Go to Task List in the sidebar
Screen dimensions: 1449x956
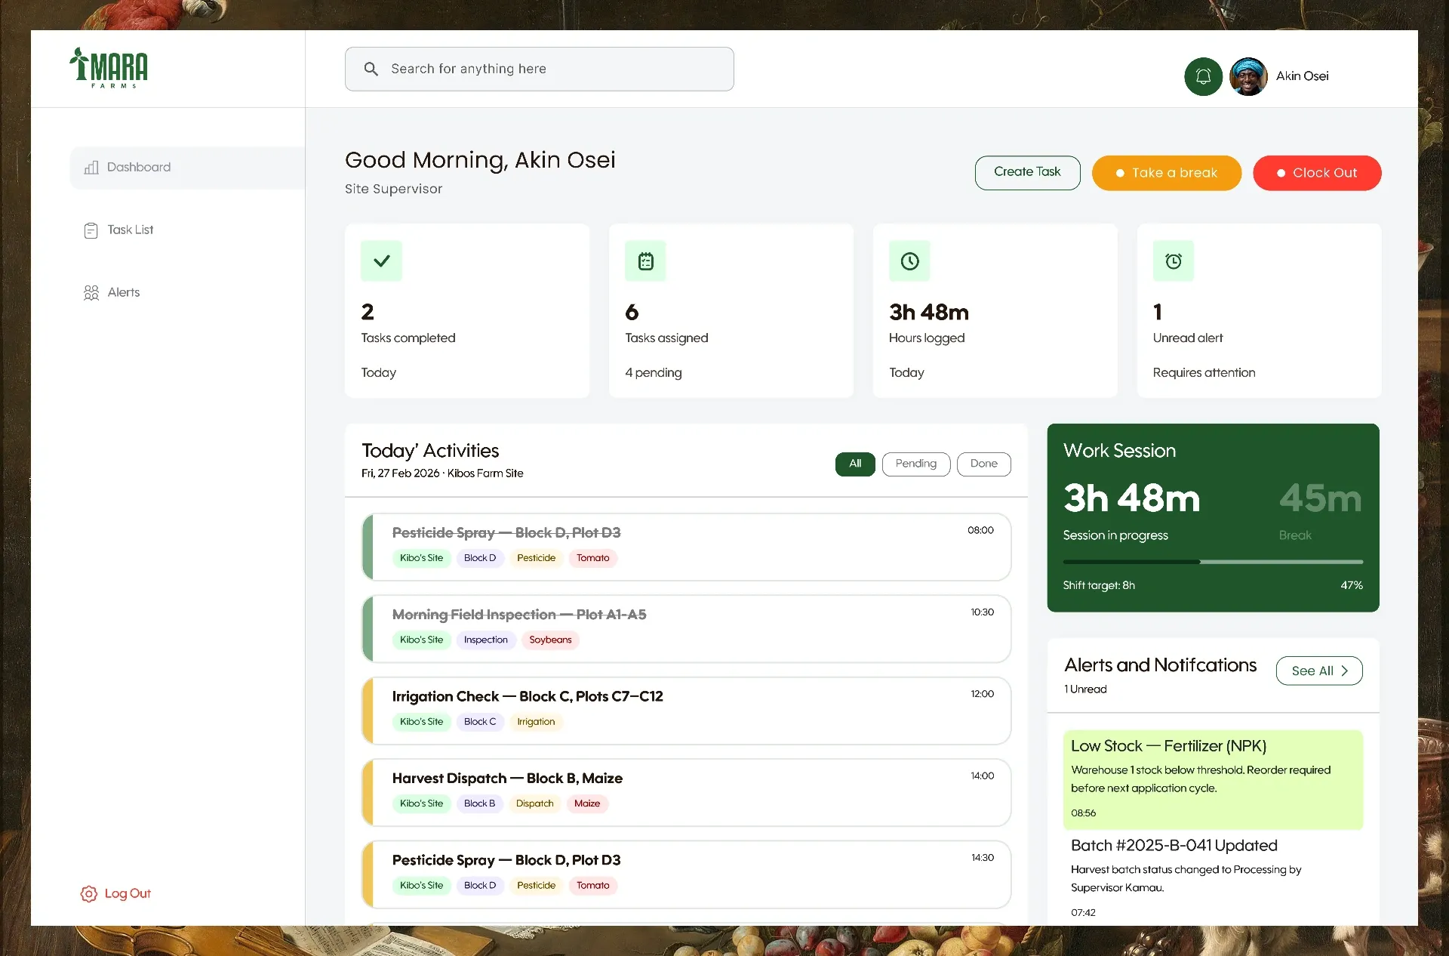point(130,230)
